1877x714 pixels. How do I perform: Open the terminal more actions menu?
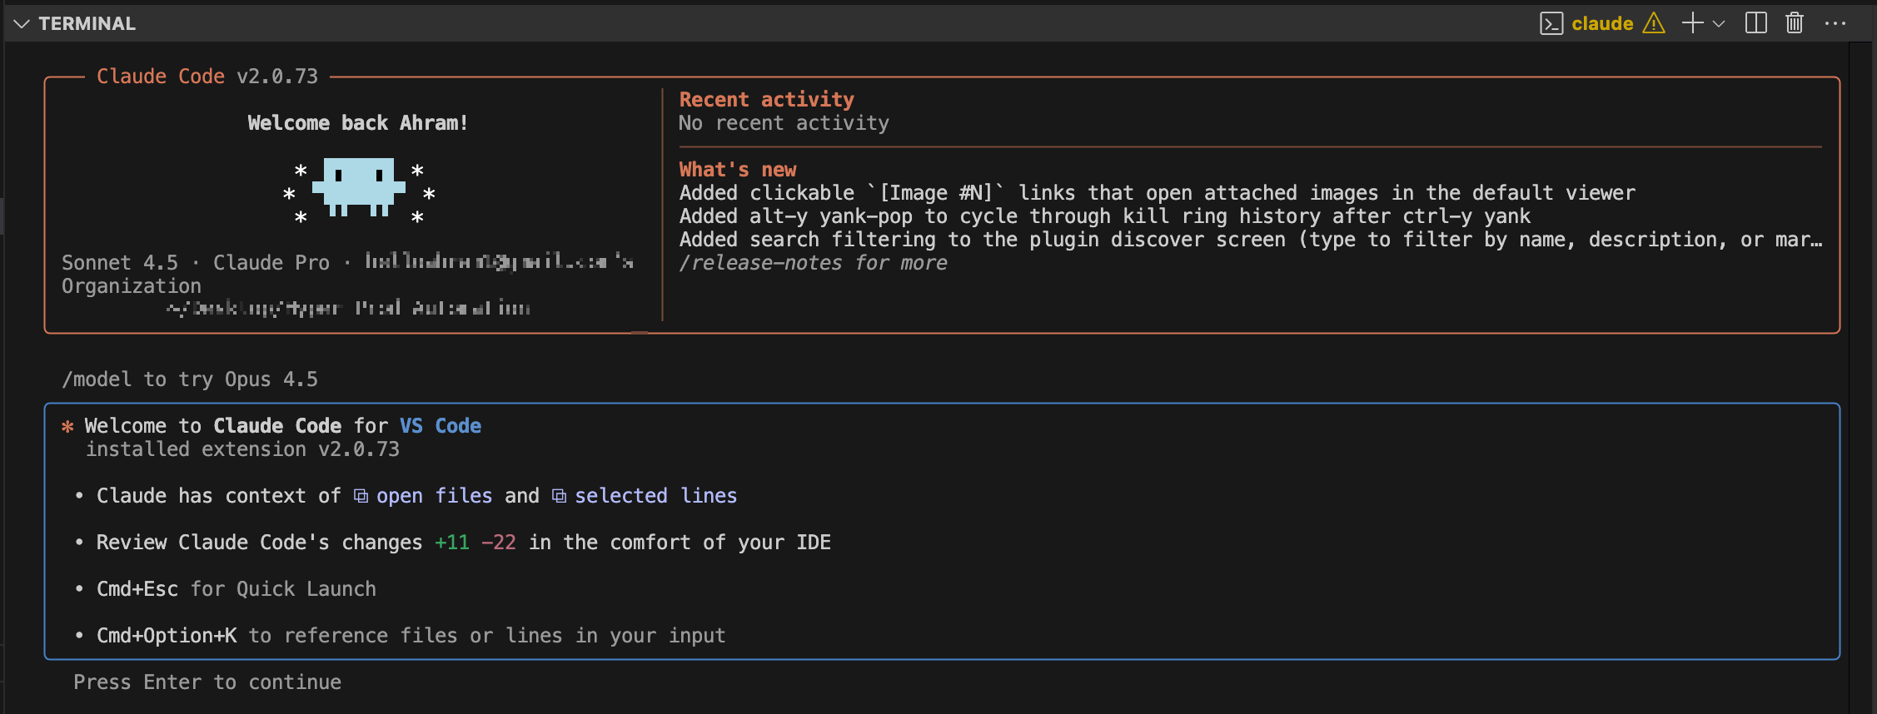coord(1835,23)
